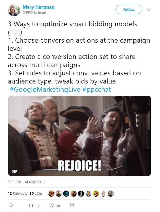Open the Mary Hartman name link
160x212 pixels.
(39, 7)
